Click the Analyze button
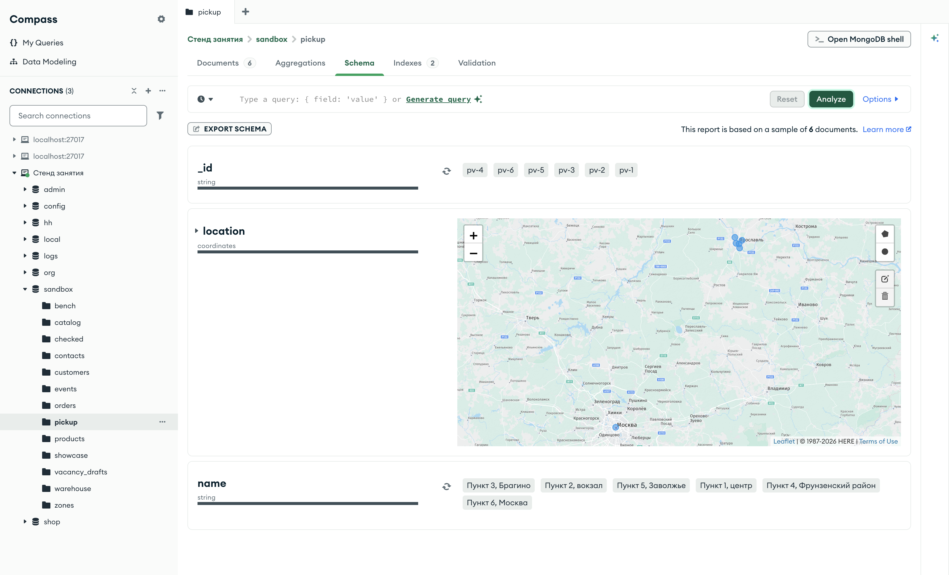949x575 pixels. (831, 99)
